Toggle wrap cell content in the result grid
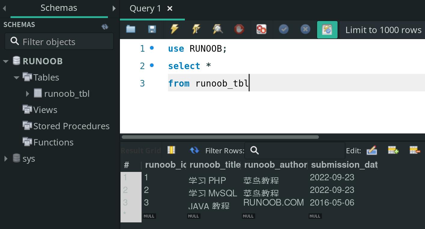The image size is (425, 229). point(171,150)
